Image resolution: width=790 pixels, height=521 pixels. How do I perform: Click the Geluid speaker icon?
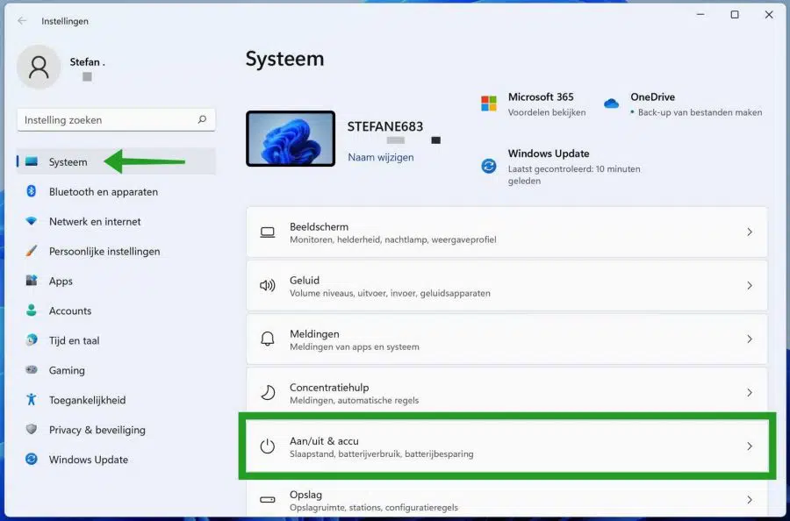pos(268,285)
